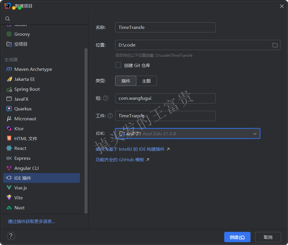Image resolution: width=288 pixels, height=245 pixels.
Task: Choose React generator
Action: 42,148
